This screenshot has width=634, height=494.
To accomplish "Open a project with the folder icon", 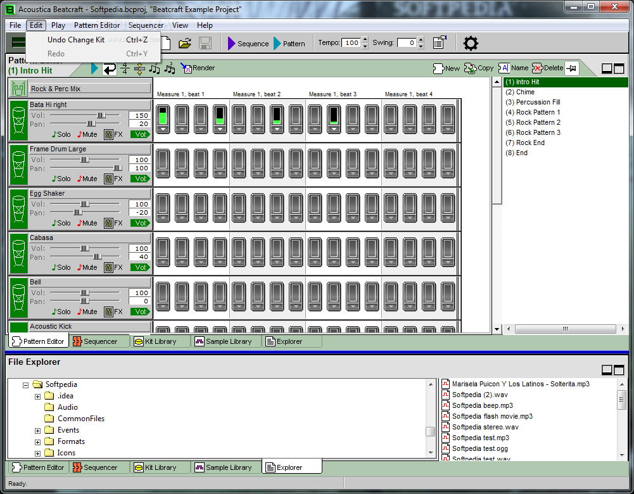I will (x=185, y=43).
